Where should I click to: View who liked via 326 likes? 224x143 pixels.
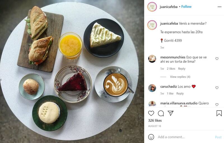[x=155, y=120]
